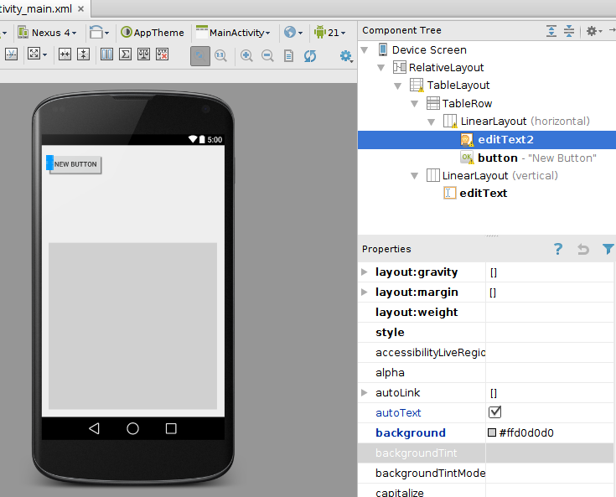The width and height of the screenshot is (616, 497).
Task: Refresh the layout preview
Action: [310, 56]
